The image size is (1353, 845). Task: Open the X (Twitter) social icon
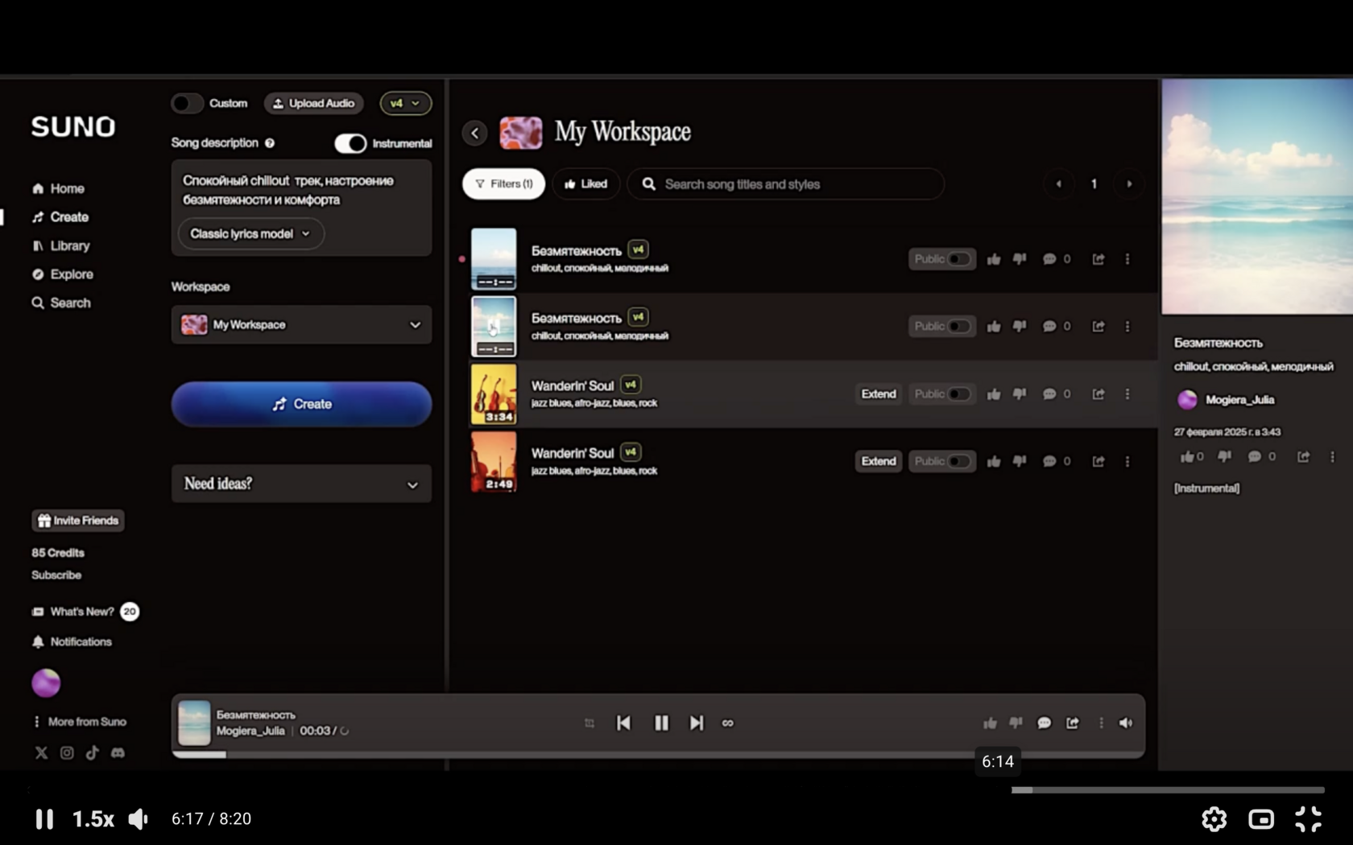pos(41,752)
